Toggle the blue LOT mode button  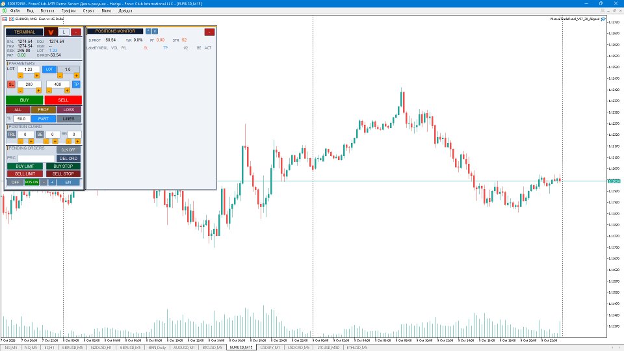click(x=49, y=70)
